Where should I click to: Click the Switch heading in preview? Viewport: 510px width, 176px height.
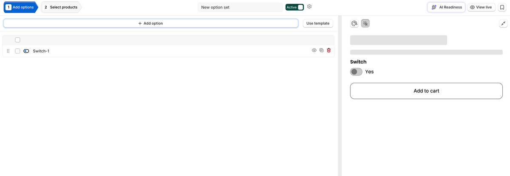[358, 62]
